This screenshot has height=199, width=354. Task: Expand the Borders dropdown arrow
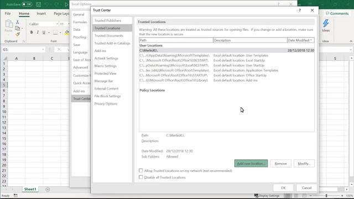click(60, 33)
